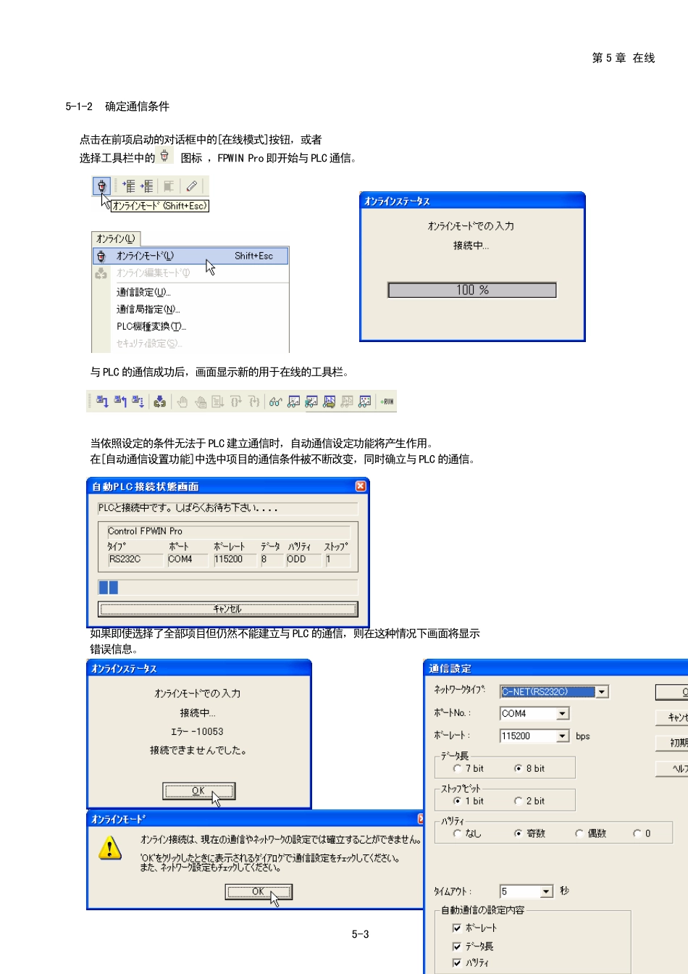
Task: Open the オンライン(L) menu
Action: (116, 238)
